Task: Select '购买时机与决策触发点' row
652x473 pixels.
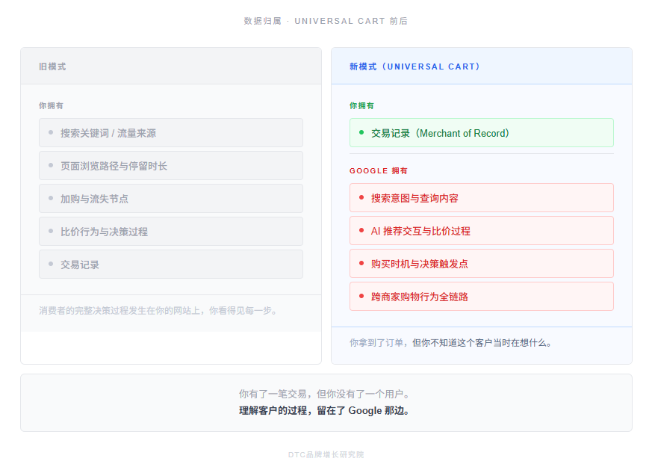Action: [482, 263]
